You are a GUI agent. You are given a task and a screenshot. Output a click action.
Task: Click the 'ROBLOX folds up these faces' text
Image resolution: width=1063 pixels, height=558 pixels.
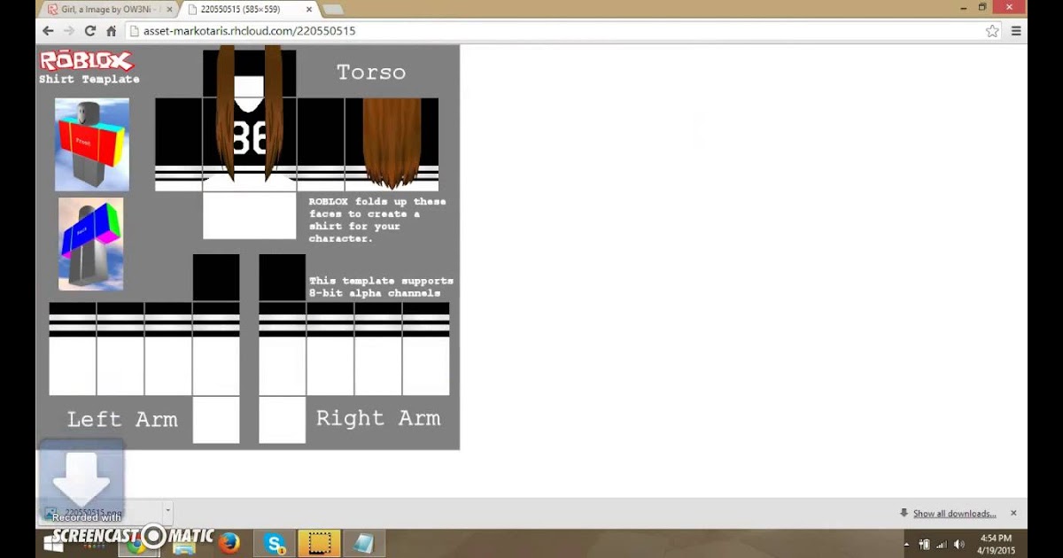pyautogui.click(x=377, y=220)
